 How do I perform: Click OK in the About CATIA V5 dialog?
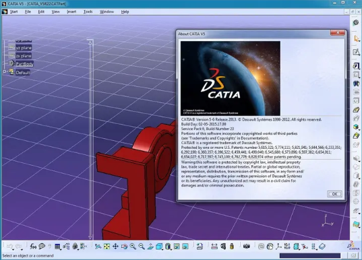tap(334, 194)
